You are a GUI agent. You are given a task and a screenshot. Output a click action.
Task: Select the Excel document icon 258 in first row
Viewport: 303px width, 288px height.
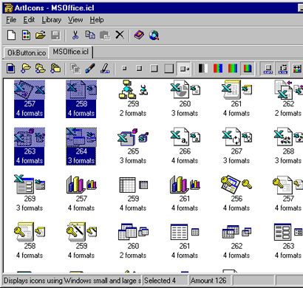81,99
